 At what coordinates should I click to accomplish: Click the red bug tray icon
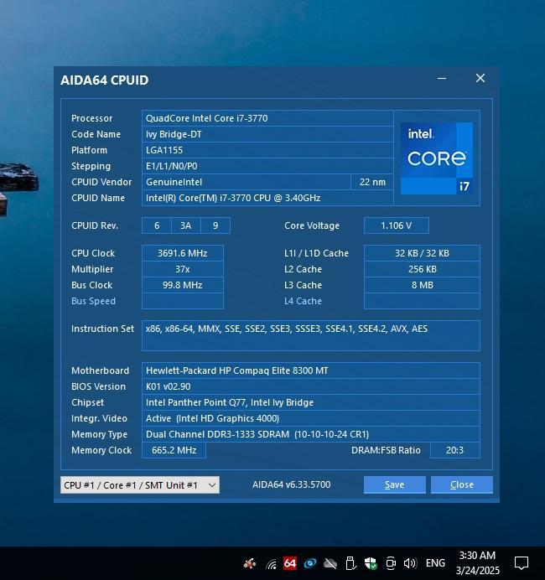coord(250,563)
